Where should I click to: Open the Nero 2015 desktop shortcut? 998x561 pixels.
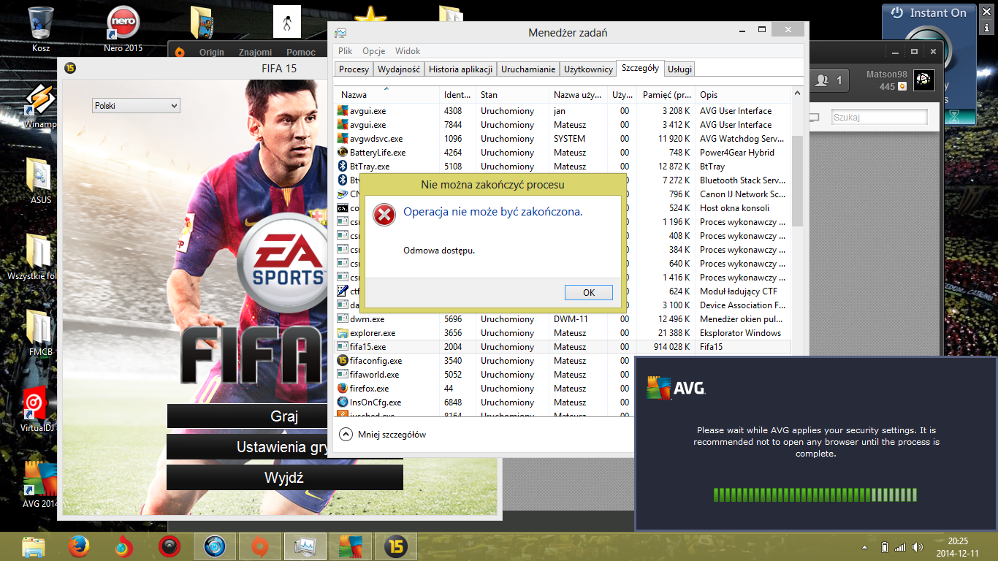123,29
